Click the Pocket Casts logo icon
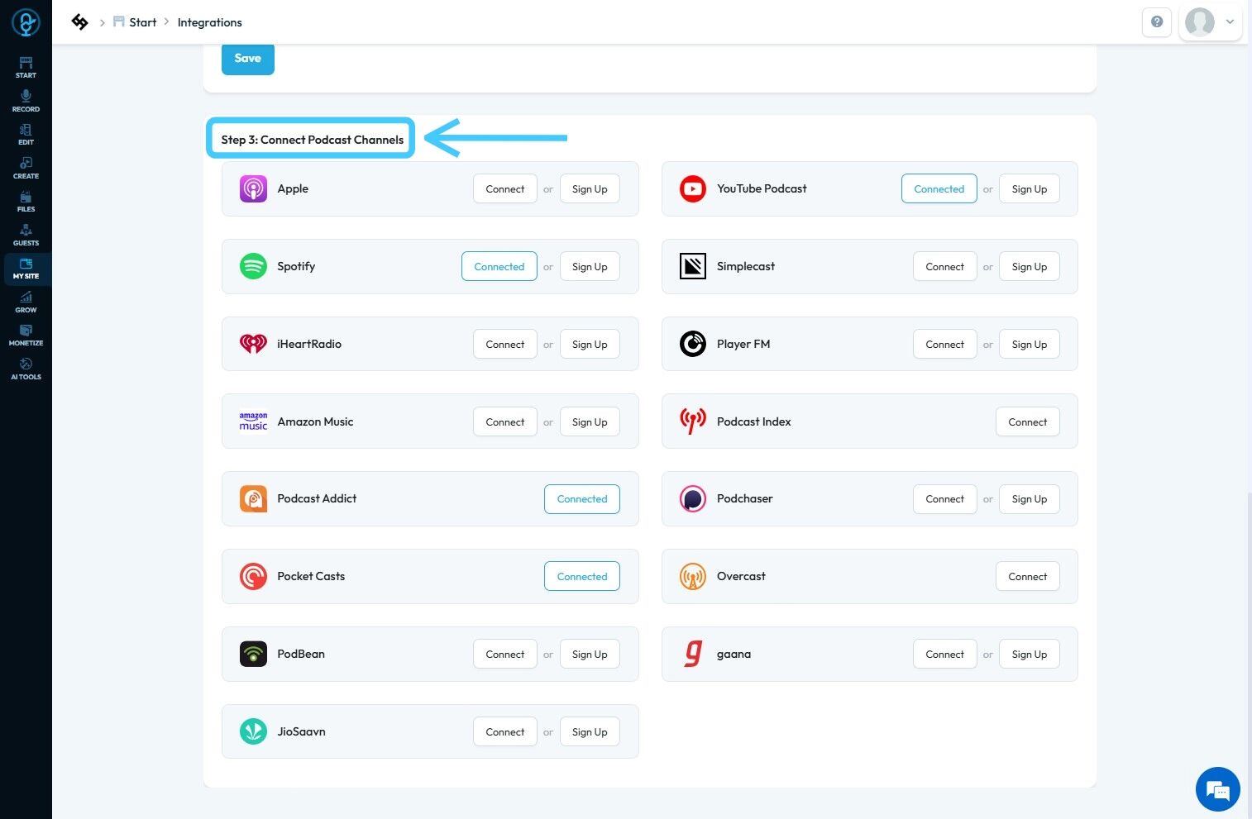Image resolution: width=1252 pixels, height=819 pixels. tap(253, 576)
